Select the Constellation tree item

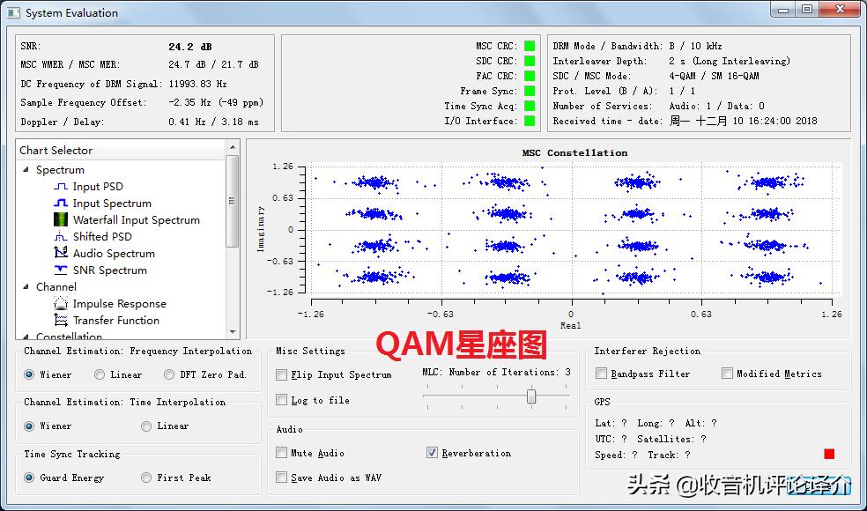69,336
